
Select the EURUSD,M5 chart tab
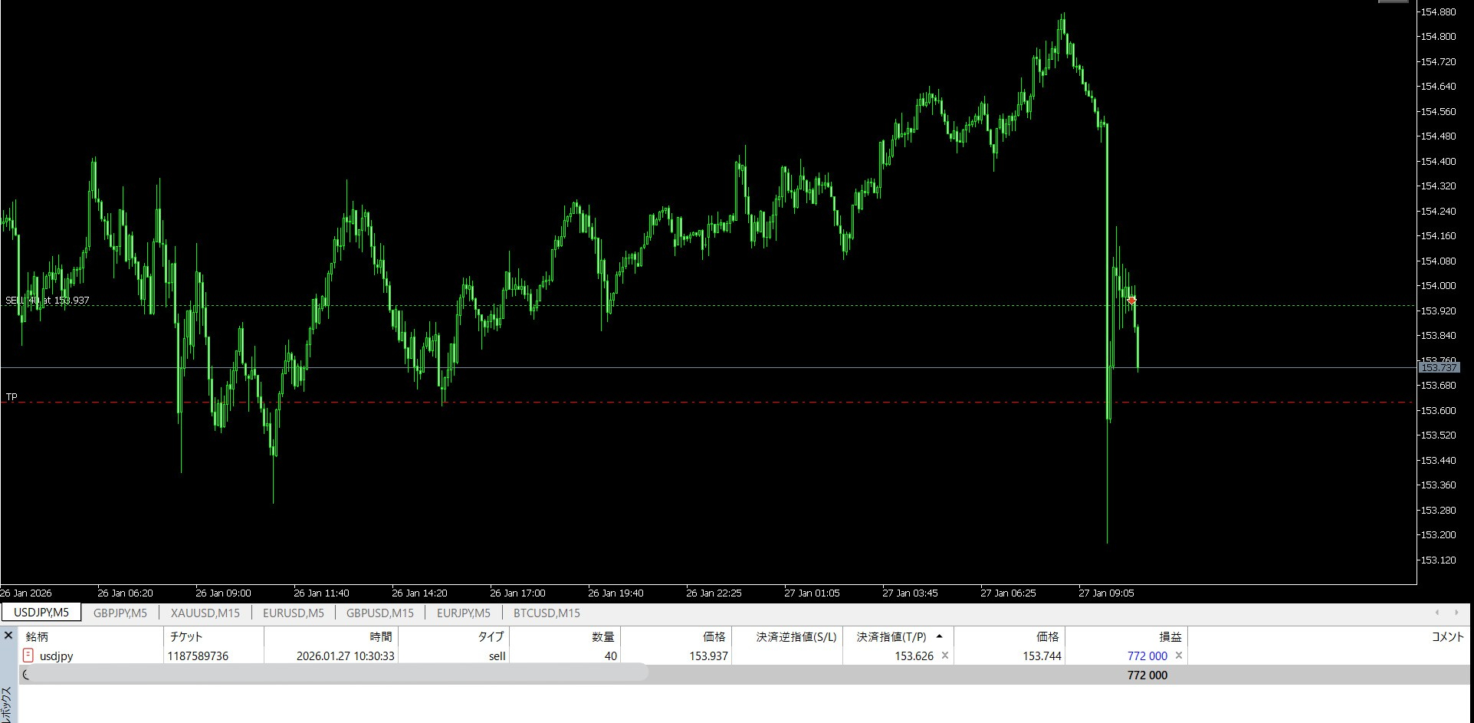click(x=293, y=613)
